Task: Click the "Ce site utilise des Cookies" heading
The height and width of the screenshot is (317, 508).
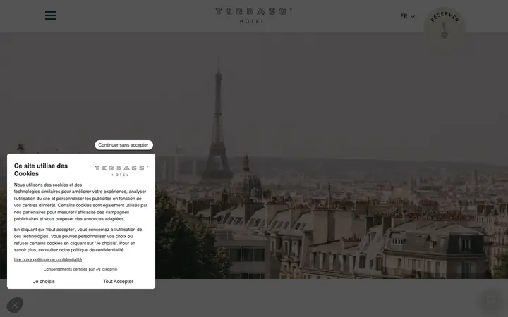Action: 41,170
